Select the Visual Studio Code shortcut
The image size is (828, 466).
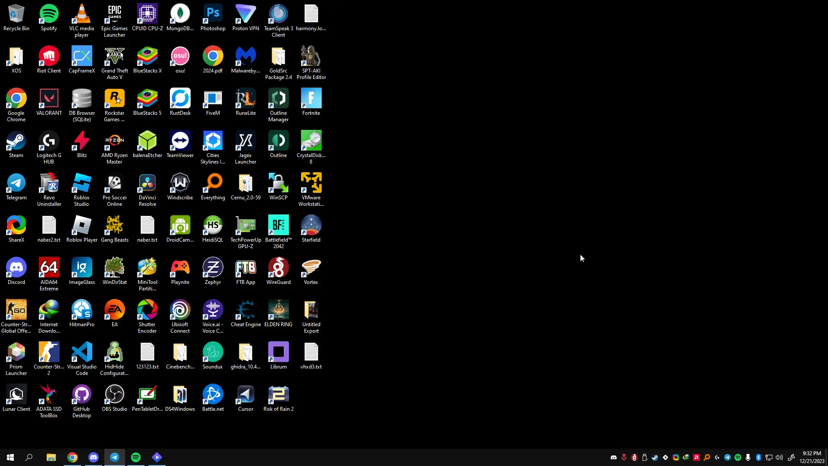82,359
